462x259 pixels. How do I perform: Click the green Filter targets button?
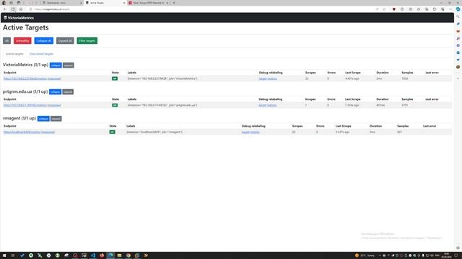pos(87,41)
